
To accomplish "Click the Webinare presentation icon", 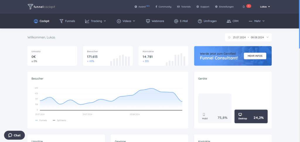I will [x=148, y=21].
